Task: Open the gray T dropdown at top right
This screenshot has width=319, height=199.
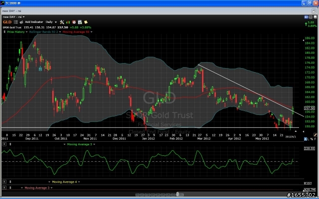Action: pyautogui.click(x=311, y=17)
